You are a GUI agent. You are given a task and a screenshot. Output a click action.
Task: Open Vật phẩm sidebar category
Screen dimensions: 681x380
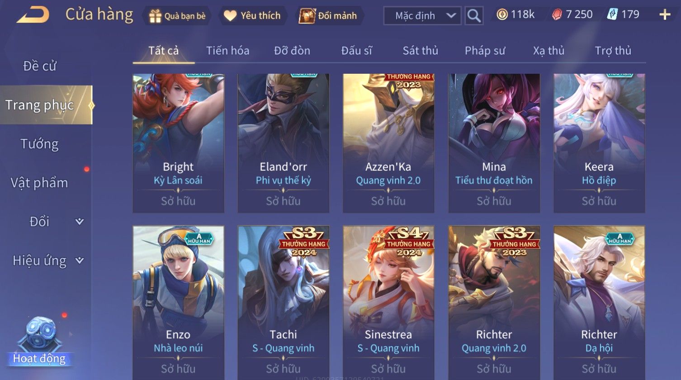[39, 183]
